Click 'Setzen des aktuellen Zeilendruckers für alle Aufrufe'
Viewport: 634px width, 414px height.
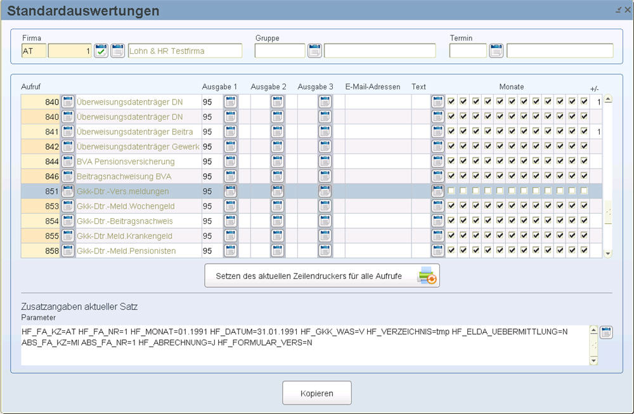pyautogui.click(x=322, y=276)
